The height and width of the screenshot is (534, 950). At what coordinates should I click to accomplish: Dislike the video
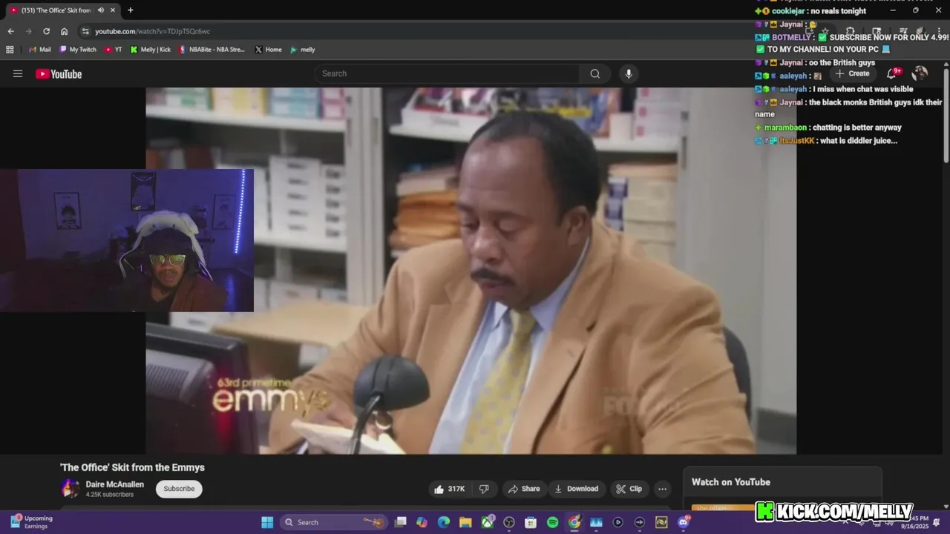(x=484, y=489)
